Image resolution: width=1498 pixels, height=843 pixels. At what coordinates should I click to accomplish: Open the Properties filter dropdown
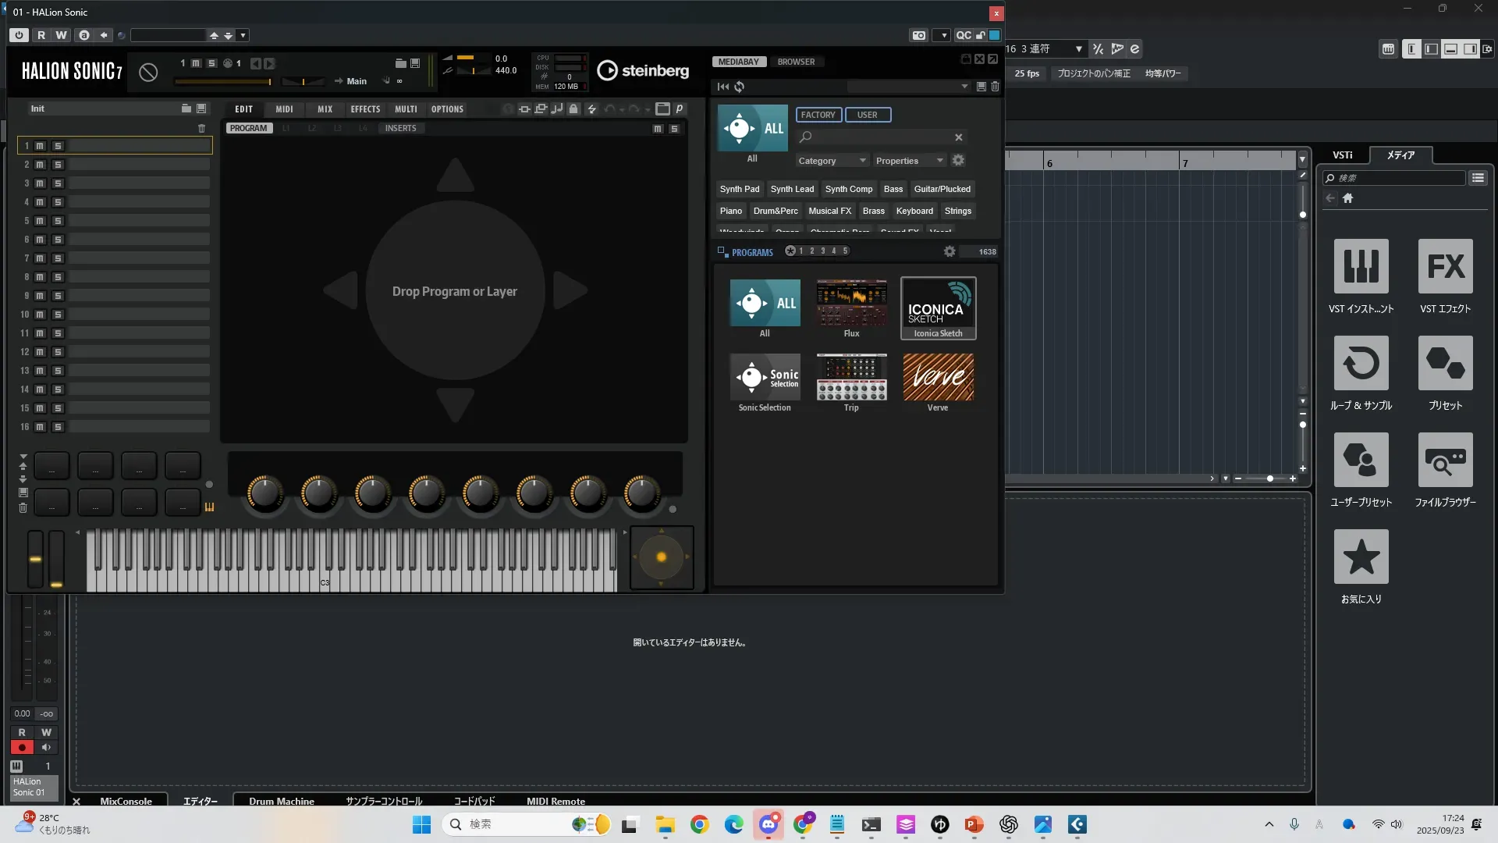click(x=909, y=161)
